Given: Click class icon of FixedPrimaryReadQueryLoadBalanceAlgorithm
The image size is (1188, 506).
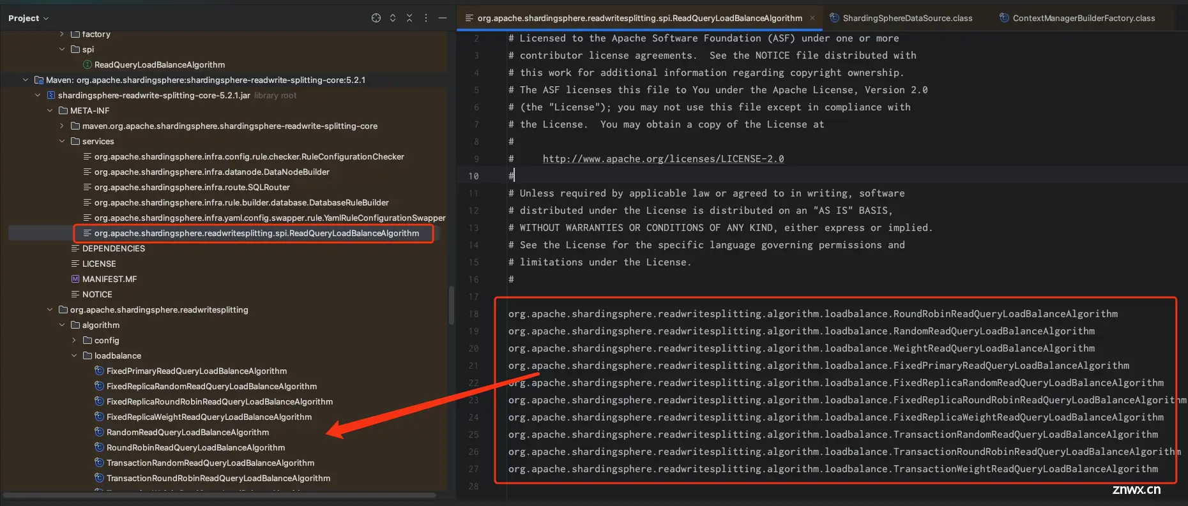Looking at the screenshot, I should [x=99, y=371].
